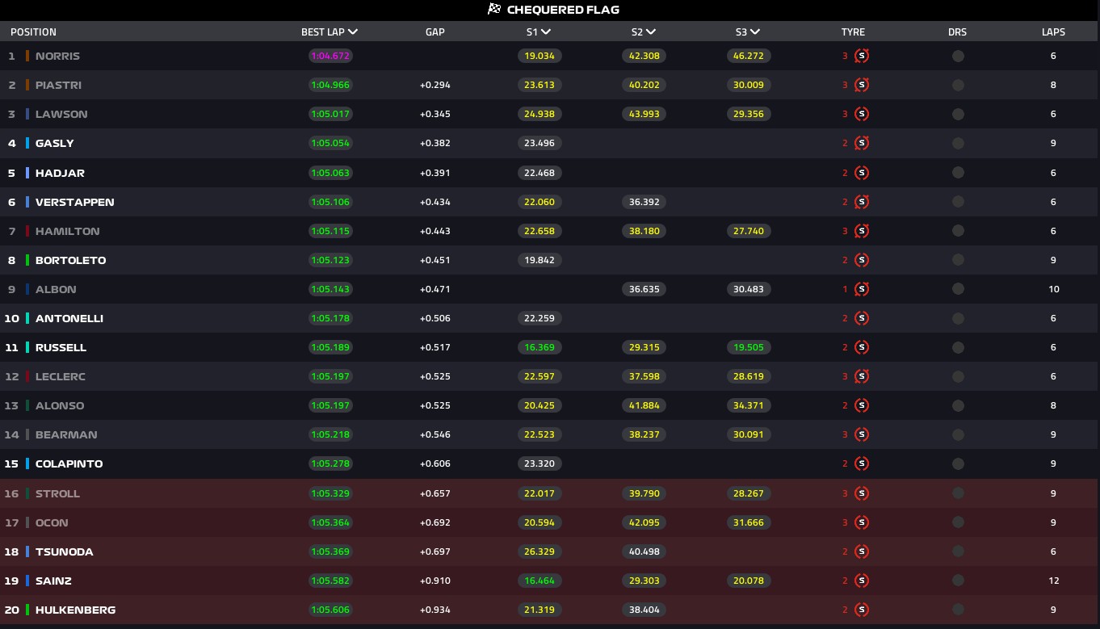1100x629 pixels.
Task: Click the TYRE column header
Action: tap(853, 32)
